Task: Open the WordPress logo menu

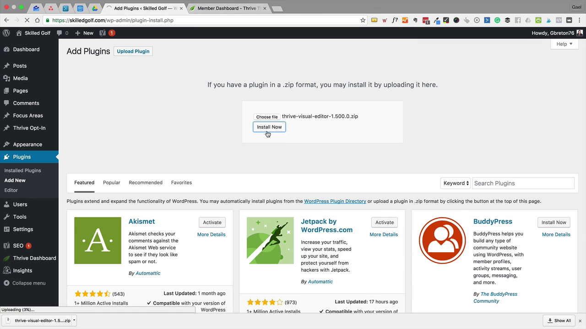Action: pos(6,33)
